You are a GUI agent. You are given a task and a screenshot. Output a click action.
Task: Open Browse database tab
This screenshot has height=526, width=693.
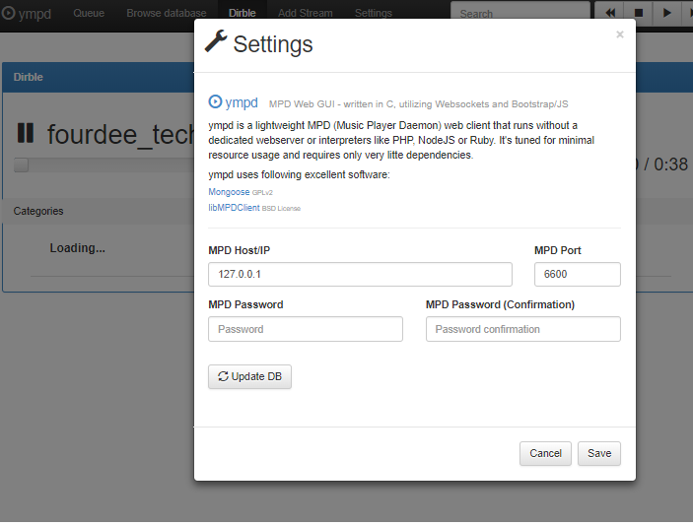tap(167, 13)
